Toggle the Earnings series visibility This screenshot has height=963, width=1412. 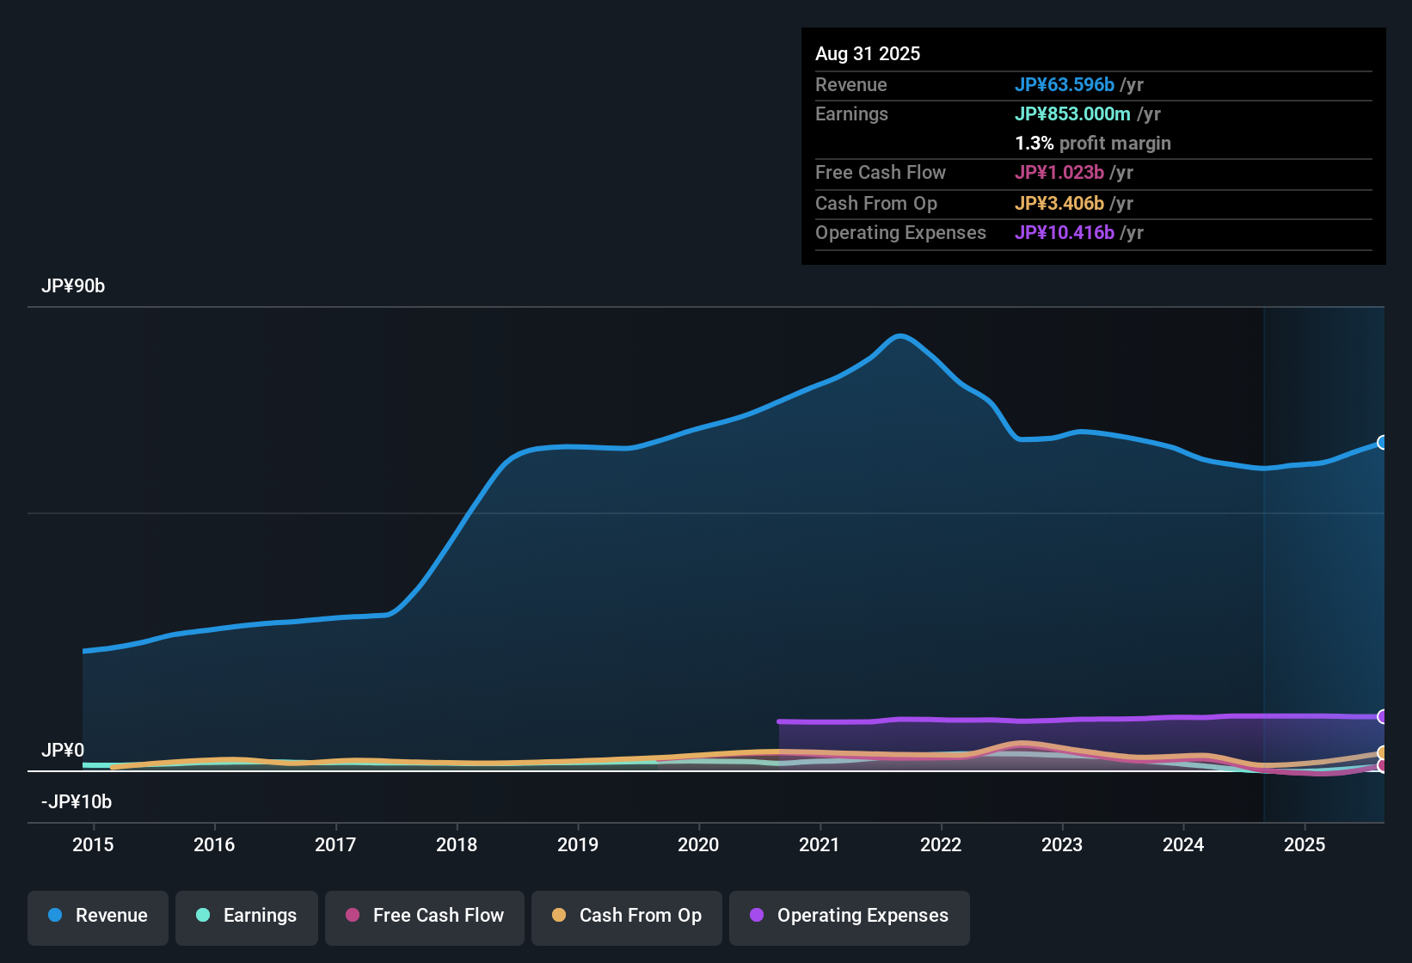pos(246,916)
